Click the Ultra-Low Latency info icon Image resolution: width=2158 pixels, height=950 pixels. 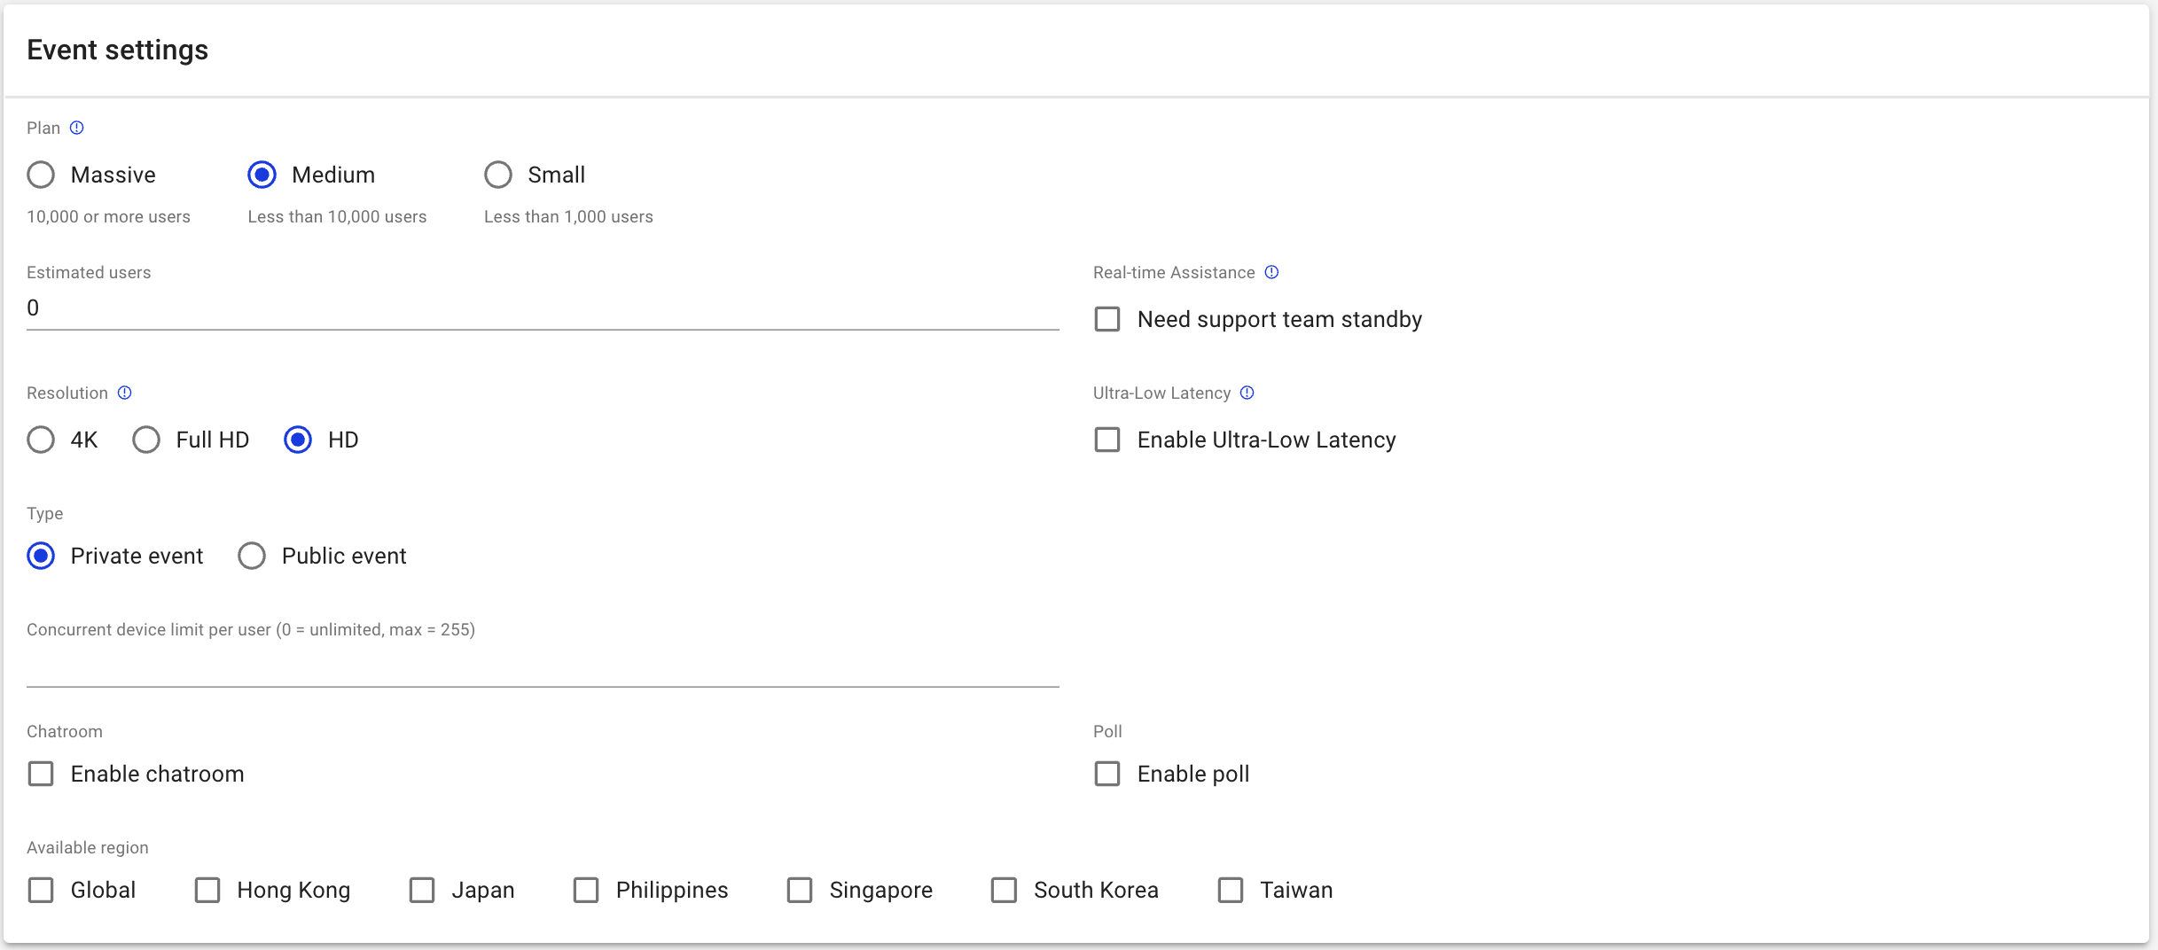[x=1247, y=393]
